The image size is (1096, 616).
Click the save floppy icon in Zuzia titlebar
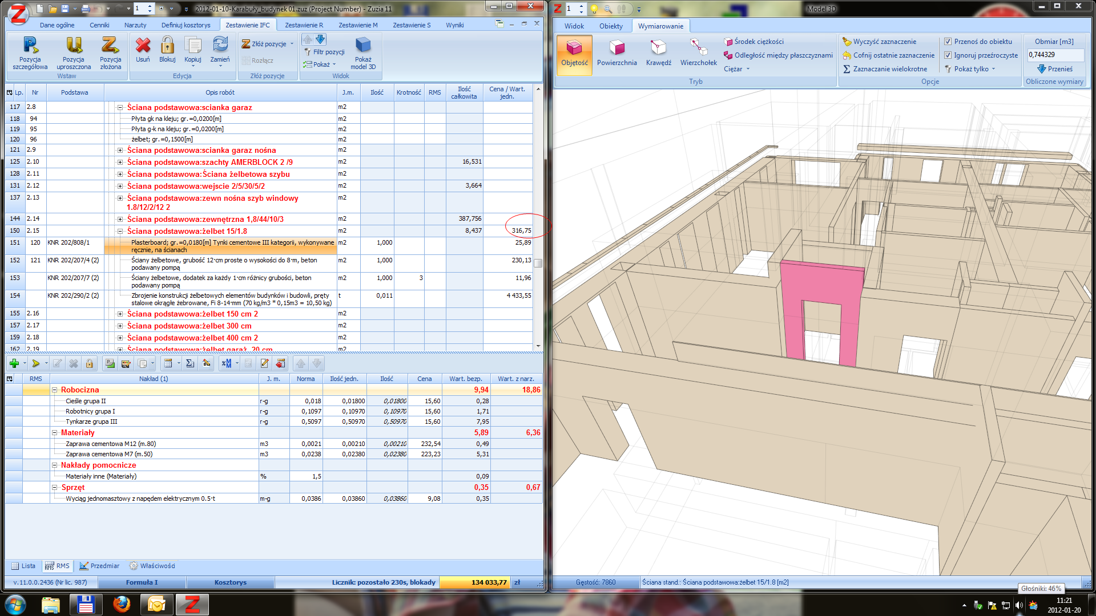point(65,9)
